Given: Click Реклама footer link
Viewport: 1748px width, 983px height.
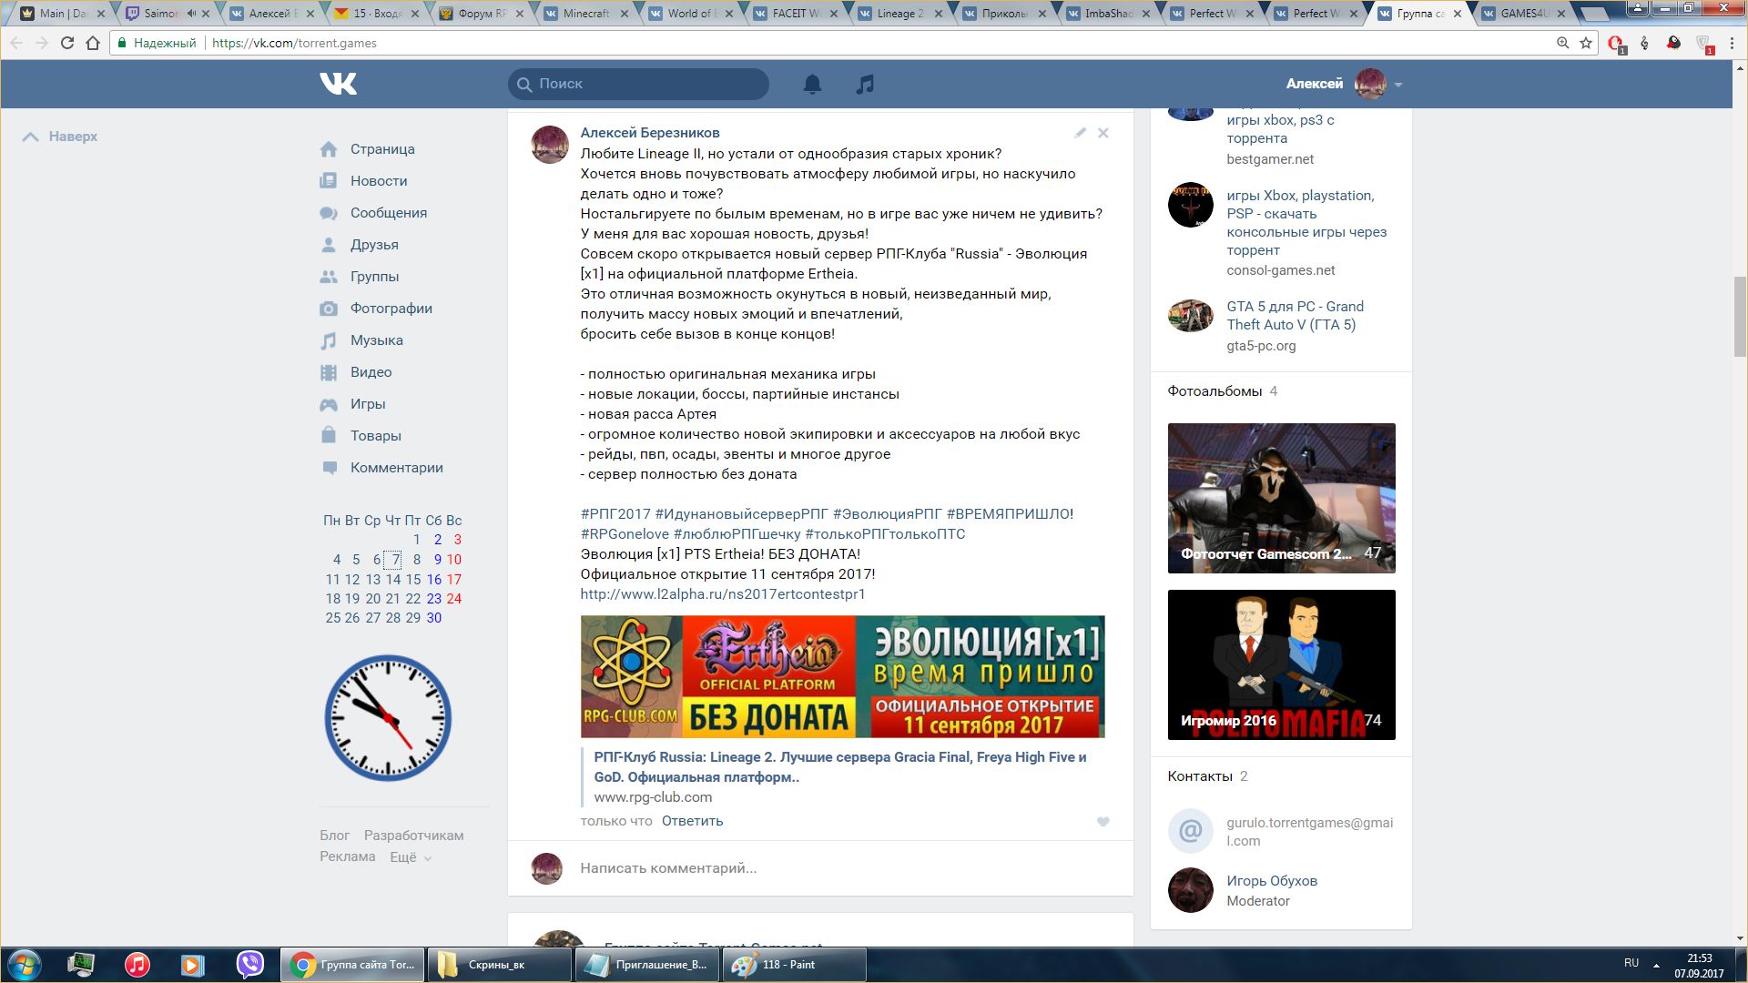Looking at the screenshot, I should click(347, 856).
